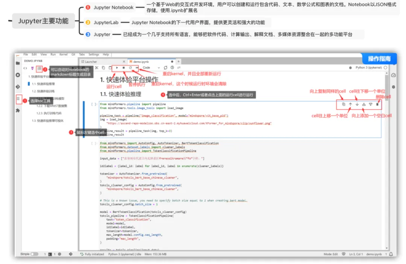Image resolution: width=406 pixels, height=264 pixels.
Task: Open the extension manager puzzle icon
Action: click(x=18, y=111)
